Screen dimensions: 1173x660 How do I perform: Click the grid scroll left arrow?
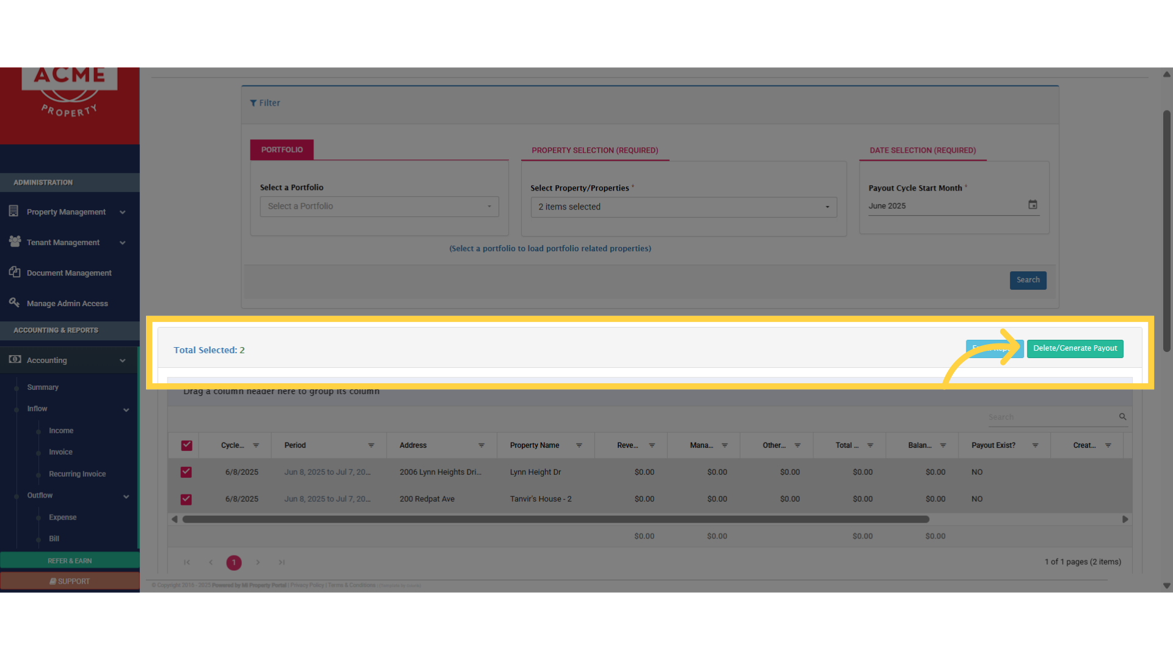point(175,519)
